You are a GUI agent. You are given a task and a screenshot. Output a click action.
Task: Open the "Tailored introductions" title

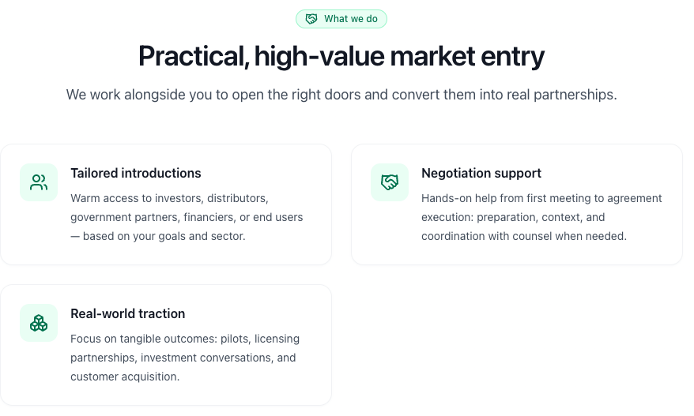pyautogui.click(x=136, y=173)
